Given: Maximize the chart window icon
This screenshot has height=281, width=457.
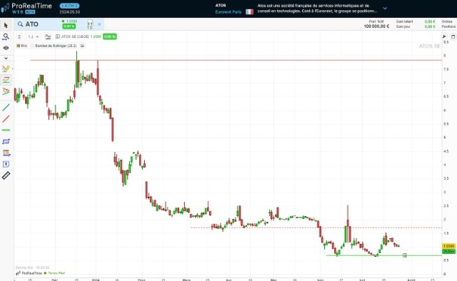Looking at the screenshot, I should [x=452, y=36].
